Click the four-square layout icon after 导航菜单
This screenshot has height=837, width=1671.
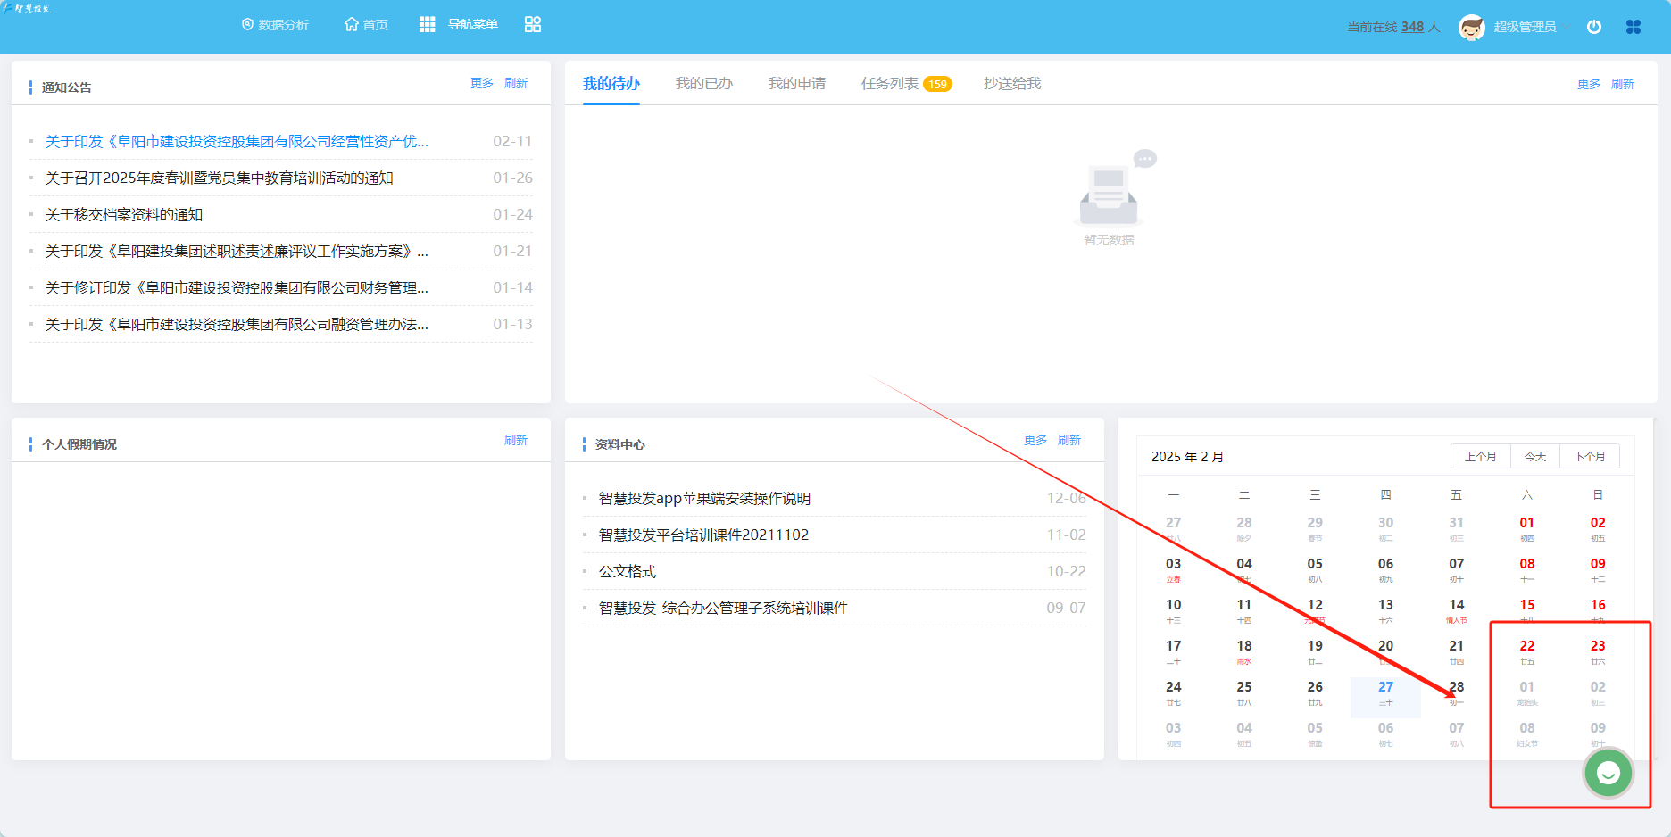click(533, 25)
